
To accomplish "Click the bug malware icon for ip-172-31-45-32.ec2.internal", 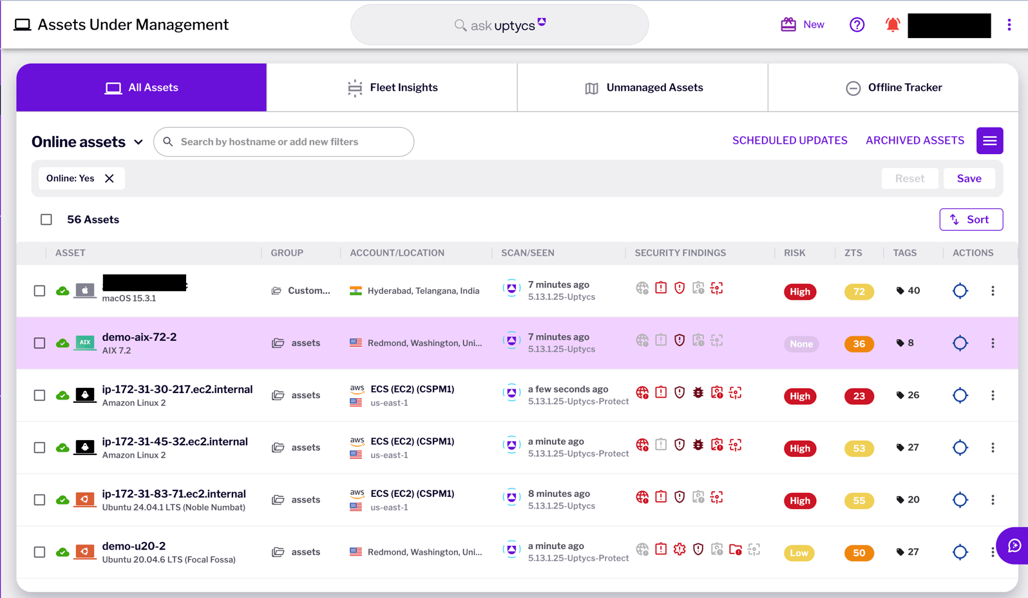I will click(698, 444).
